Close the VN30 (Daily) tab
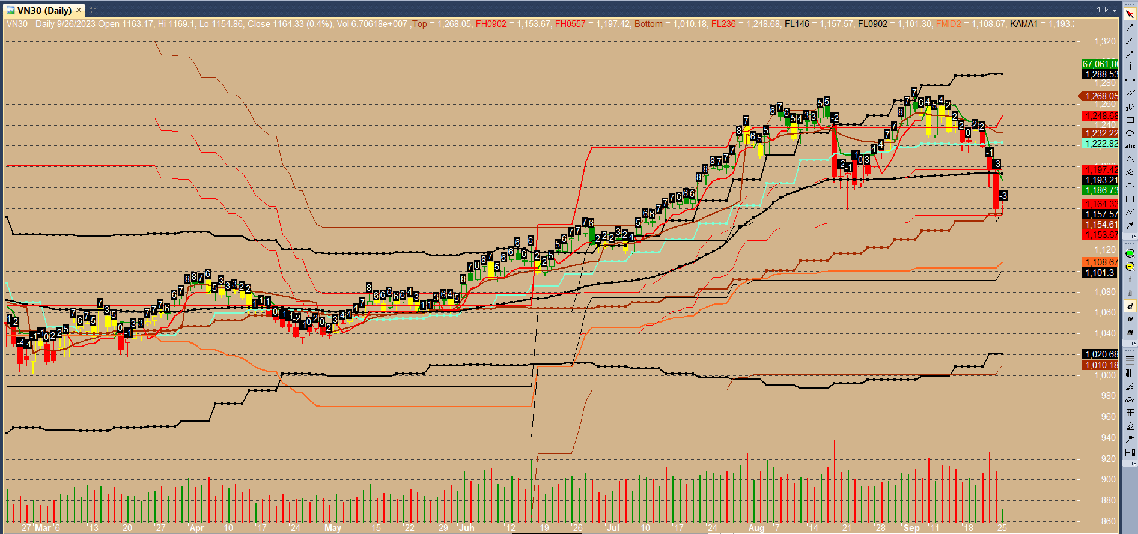Viewport: 1138px width, 534px height. (x=79, y=10)
